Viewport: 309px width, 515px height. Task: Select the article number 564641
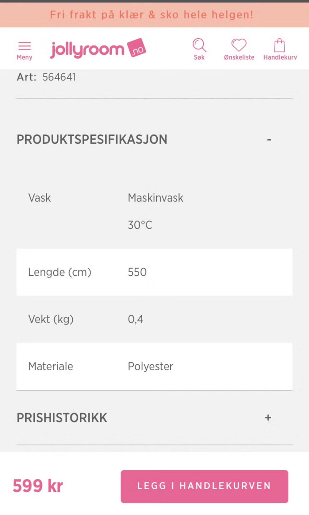point(59,77)
